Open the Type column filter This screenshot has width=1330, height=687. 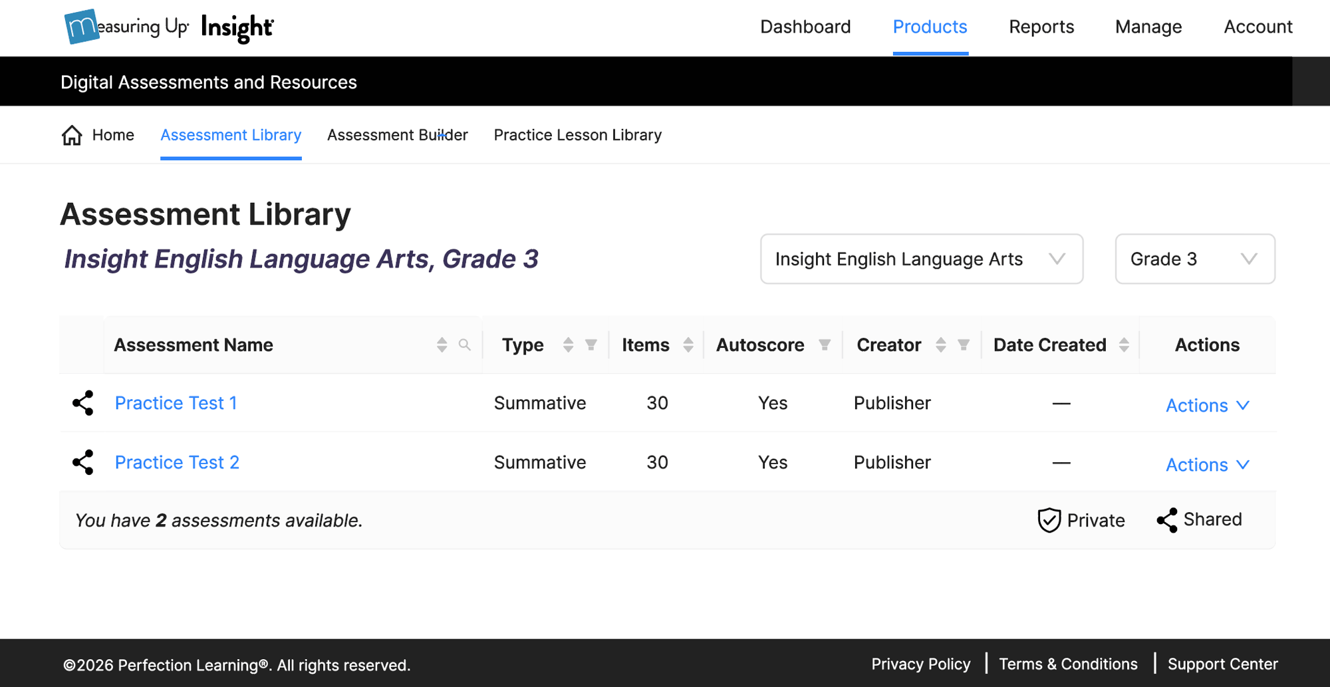tap(591, 344)
